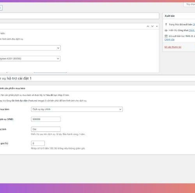Click 'Bỏ vào thùng rác' link
195x193 pixels.
pos(173,47)
